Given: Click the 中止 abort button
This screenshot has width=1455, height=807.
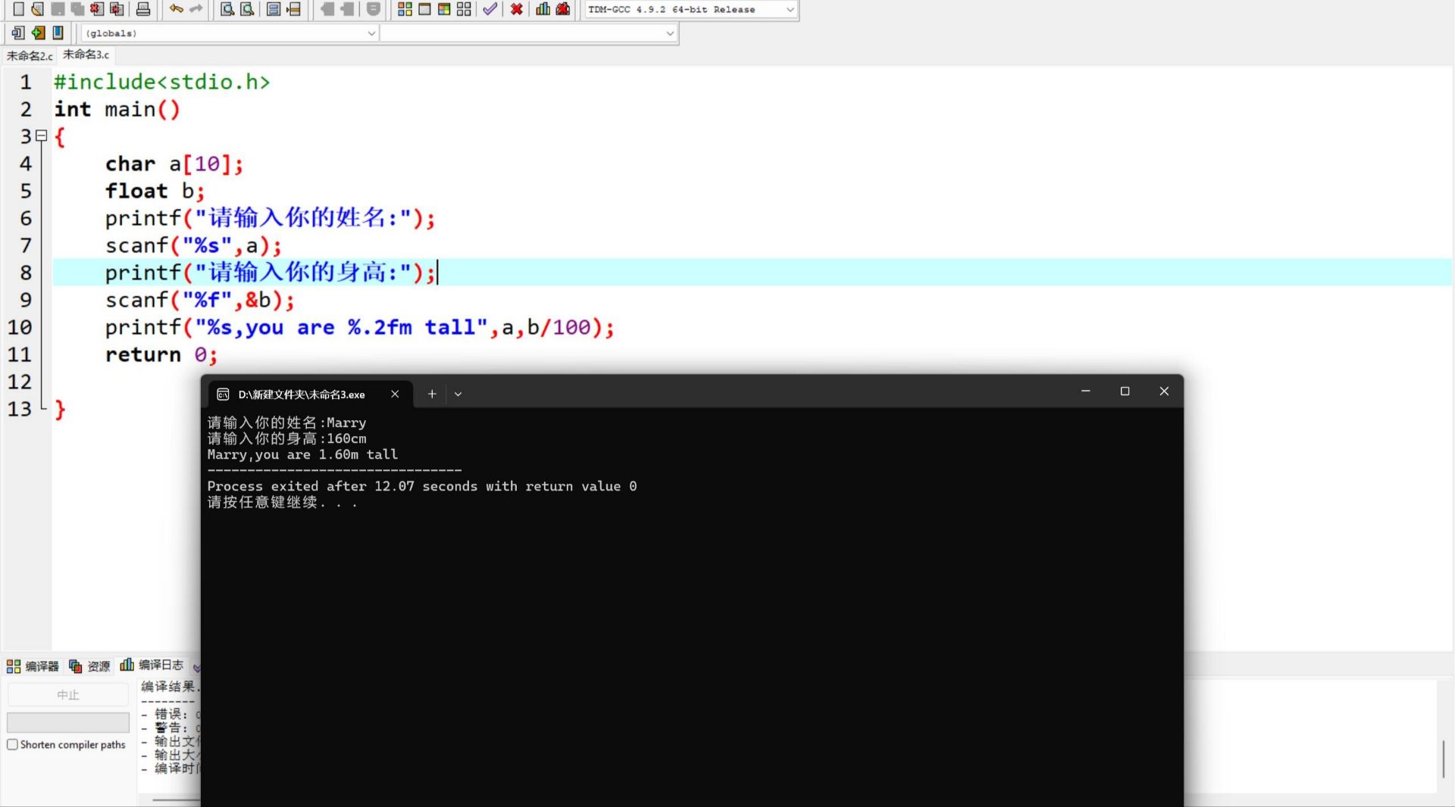Looking at the screenshot, I should (68, 695).
